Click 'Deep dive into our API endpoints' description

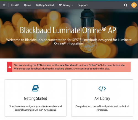[x=102, y=108]
